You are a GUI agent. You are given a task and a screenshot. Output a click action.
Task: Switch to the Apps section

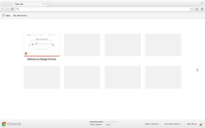tap(108, 124)
